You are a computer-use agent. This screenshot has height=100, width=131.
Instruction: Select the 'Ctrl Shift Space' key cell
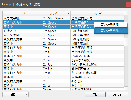click(x=56, y=18)
